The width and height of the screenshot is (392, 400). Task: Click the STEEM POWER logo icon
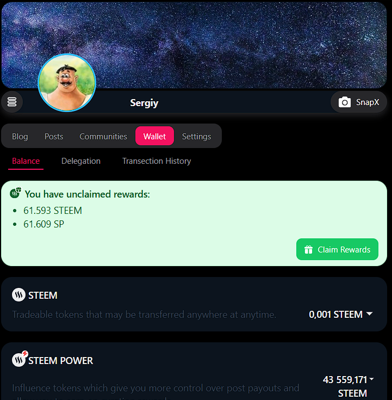tap(20, 359)
